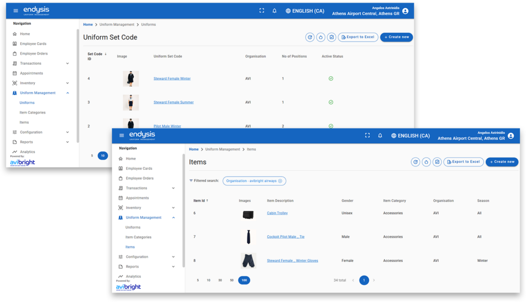526x302 pixels.
Task: Open Cockpit Pilot Male _ Tie link
Action: [x=286, y=237]
